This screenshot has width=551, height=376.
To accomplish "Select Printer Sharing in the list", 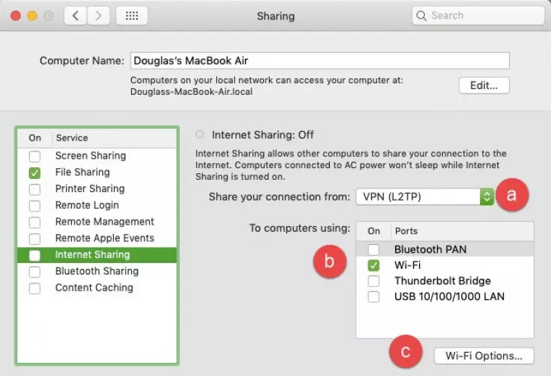I will click(90, 189).
